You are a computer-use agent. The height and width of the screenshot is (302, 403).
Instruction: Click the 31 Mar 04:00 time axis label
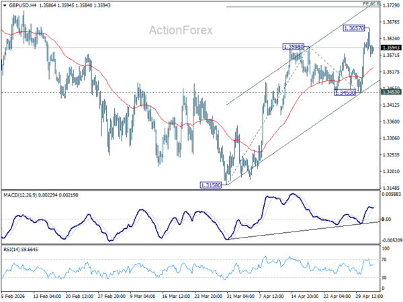coord(240,296)
